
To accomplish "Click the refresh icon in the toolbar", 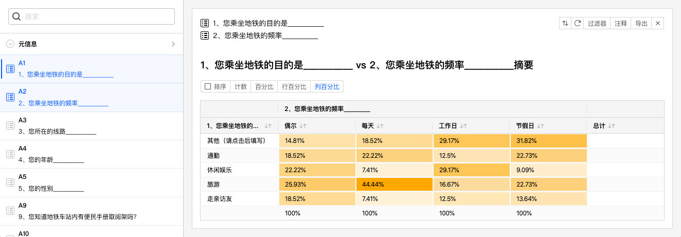I will click(x=578, y=23).
